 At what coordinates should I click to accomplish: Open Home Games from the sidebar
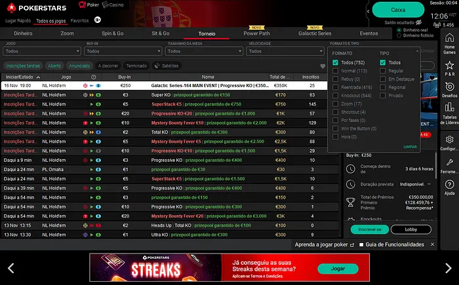click(449, 44)
